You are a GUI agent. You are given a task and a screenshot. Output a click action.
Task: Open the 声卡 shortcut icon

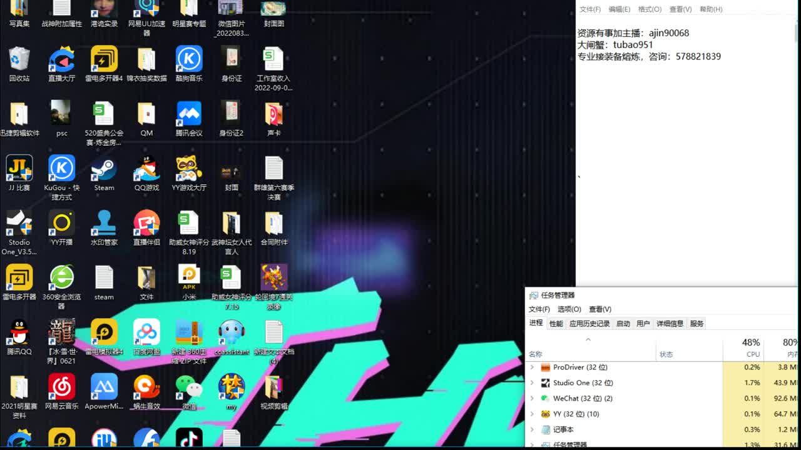click(273, 119)
